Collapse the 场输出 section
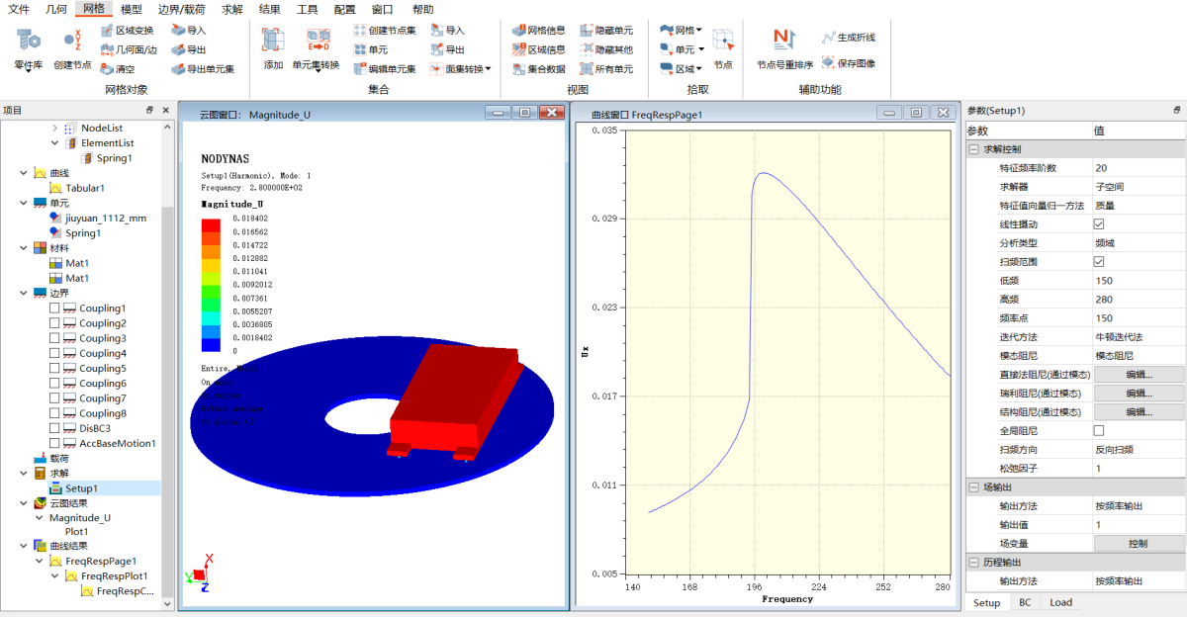1187x617 pixels. point(973,487)
